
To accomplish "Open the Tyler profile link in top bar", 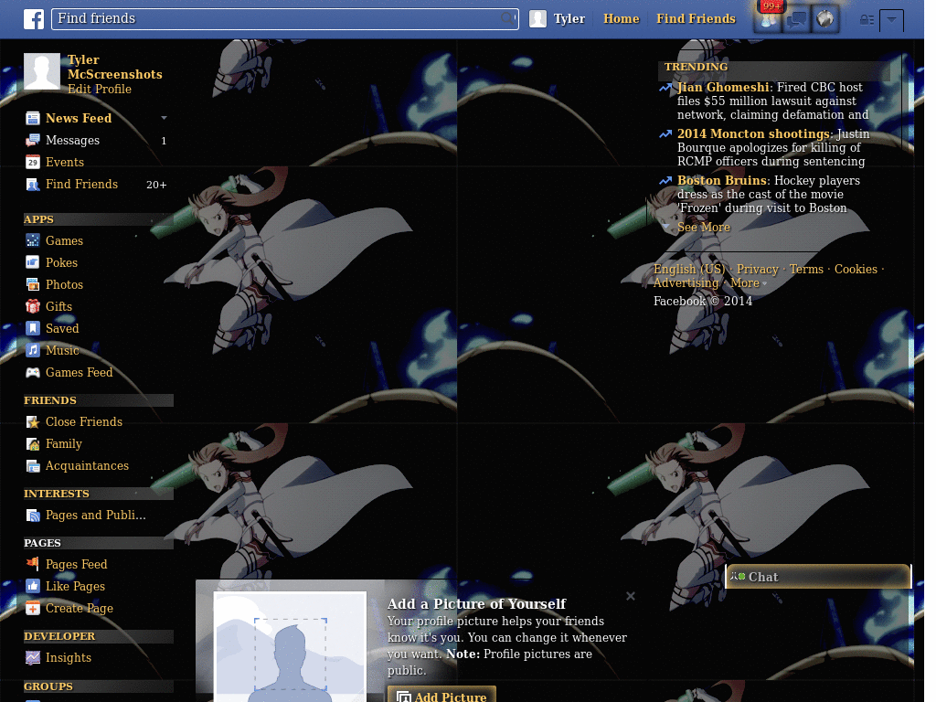I will click(x=569, y=18).
